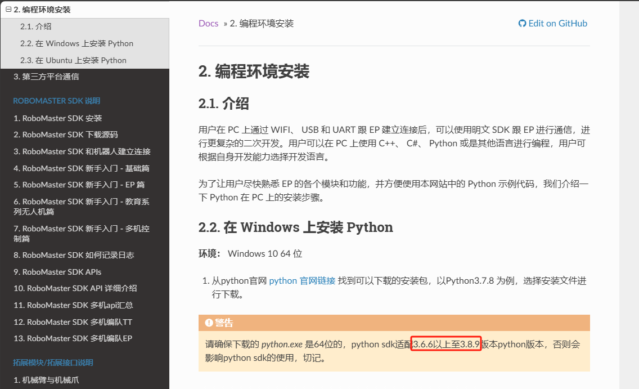
Task: Click the 2.1. 介绍 heading
Action: (223, 104)
